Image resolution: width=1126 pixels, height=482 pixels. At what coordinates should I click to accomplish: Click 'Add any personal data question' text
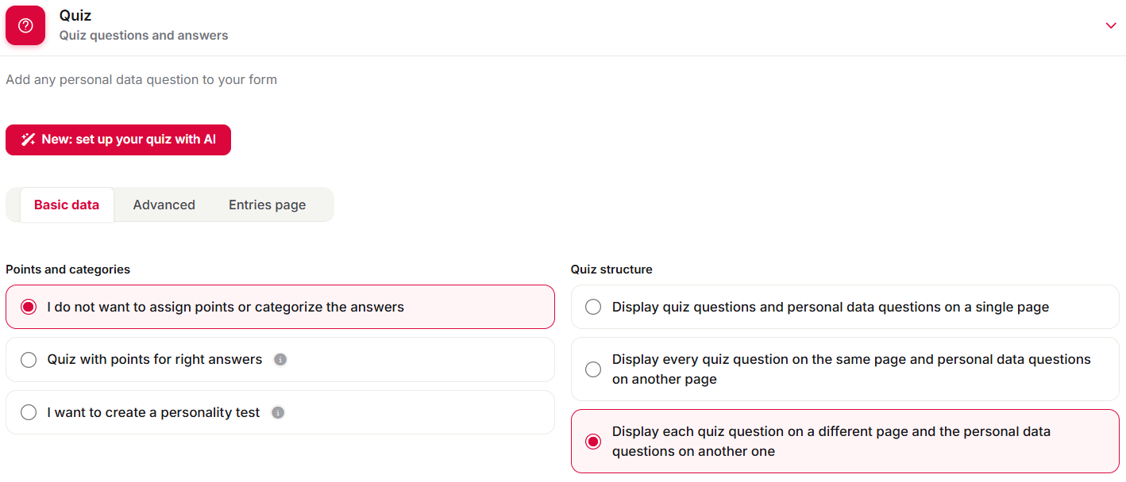pyautogui.click(x=141, y=79)
